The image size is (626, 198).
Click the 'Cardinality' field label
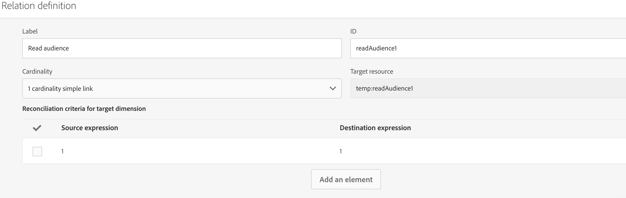[x=37, y=72]
